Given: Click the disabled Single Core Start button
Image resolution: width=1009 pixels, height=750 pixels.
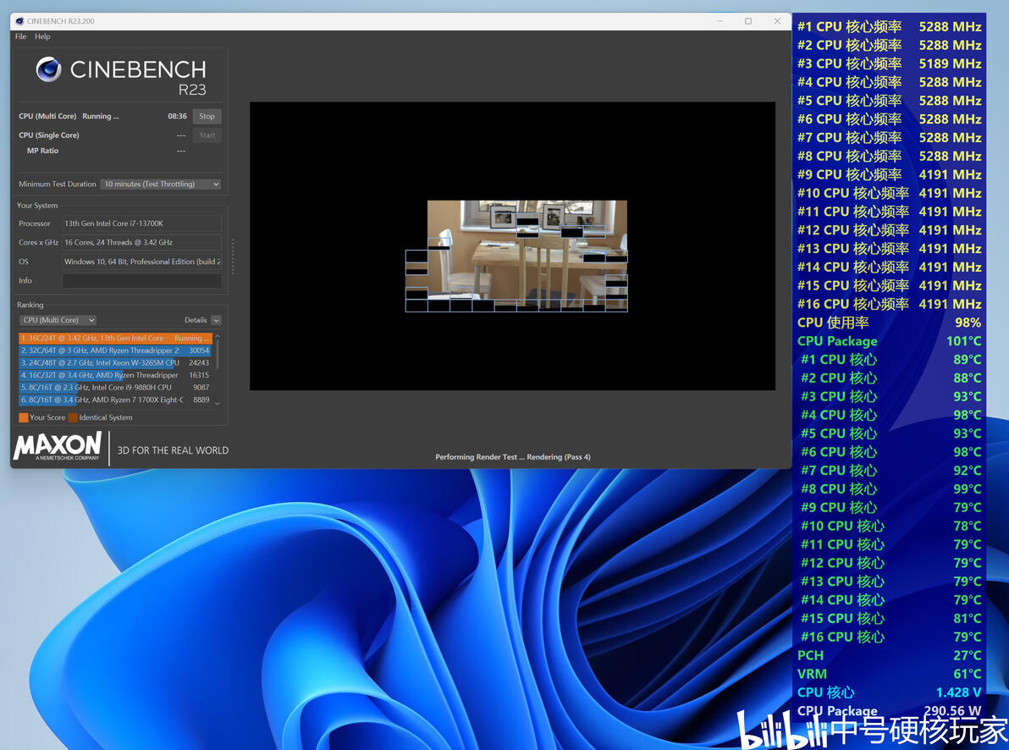Looking at the screenshot, I should tap(207, 135).
